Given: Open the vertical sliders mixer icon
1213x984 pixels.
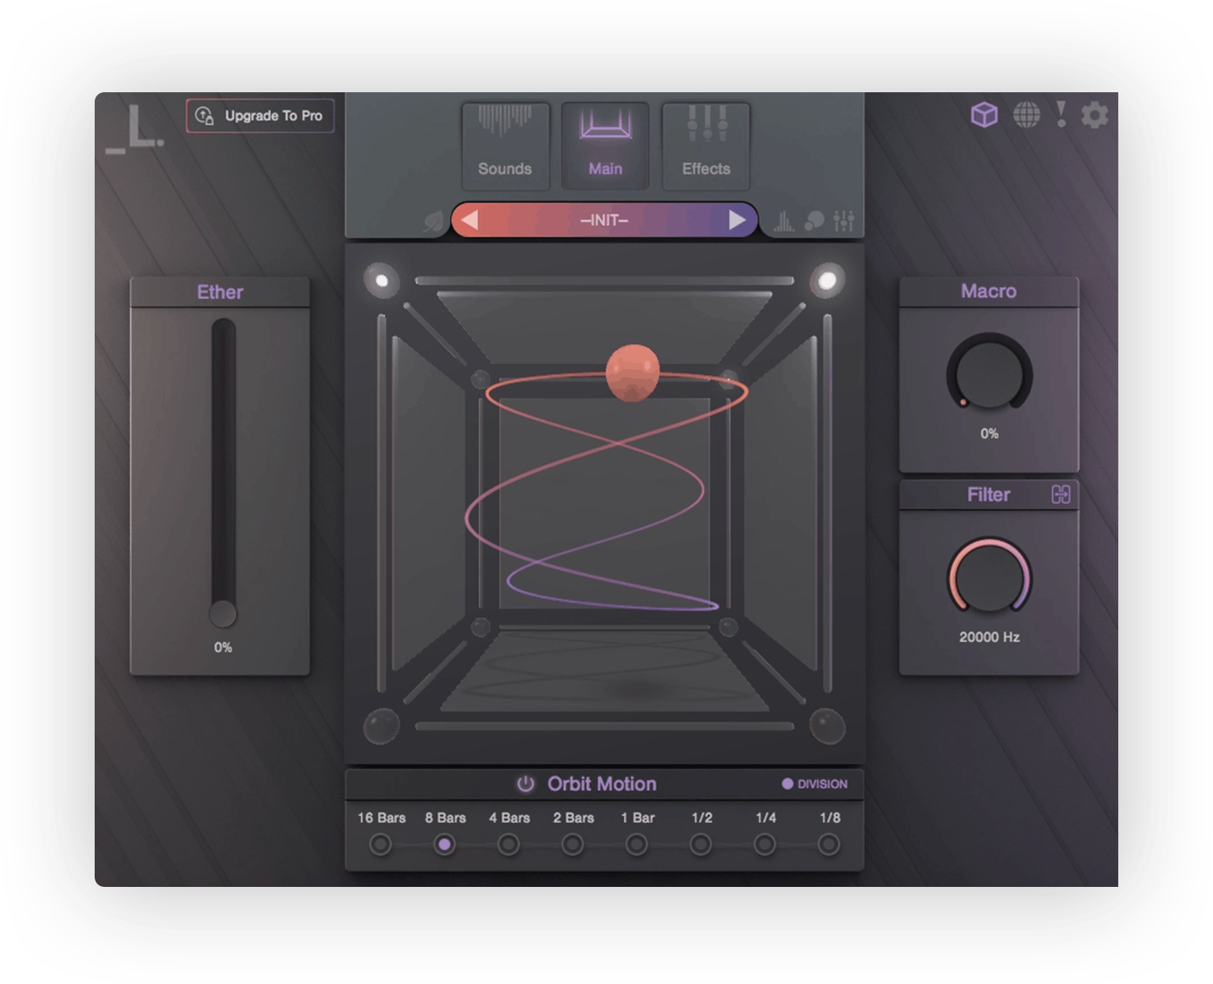Looking at the screenshot, I should [x=844, y=219].
